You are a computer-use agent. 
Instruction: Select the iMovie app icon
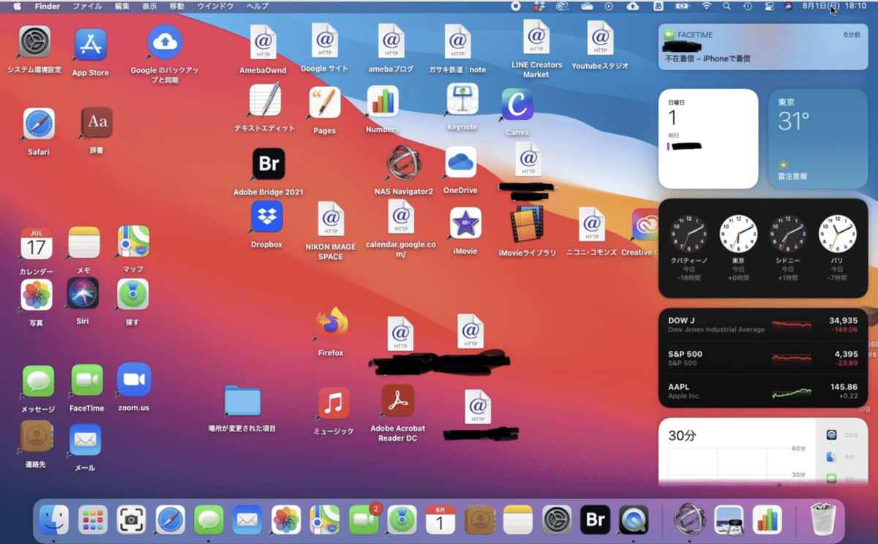465,223
